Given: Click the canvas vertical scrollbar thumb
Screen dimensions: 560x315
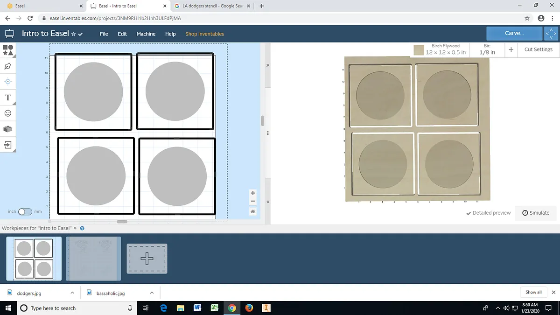Looking at the screenshot, I should [262, 121].
